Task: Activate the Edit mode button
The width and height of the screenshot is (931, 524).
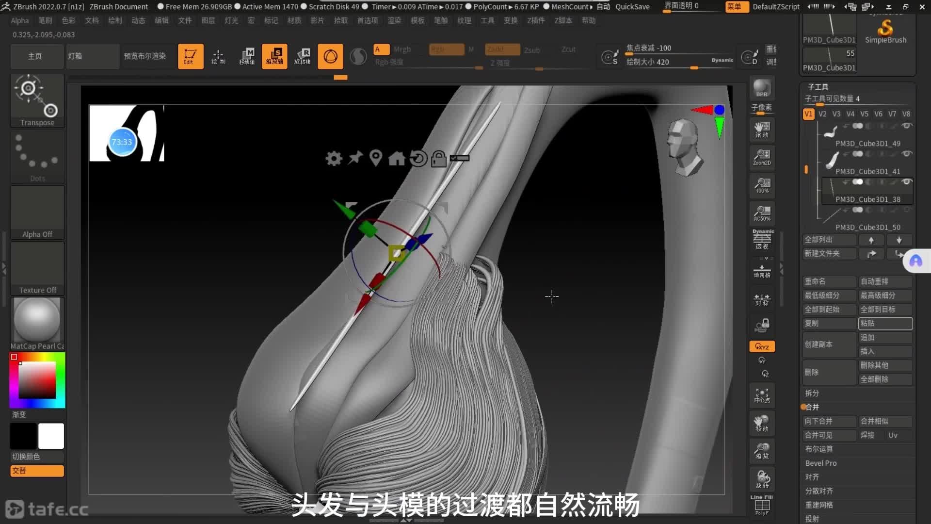Action: [x=190, y=56]
